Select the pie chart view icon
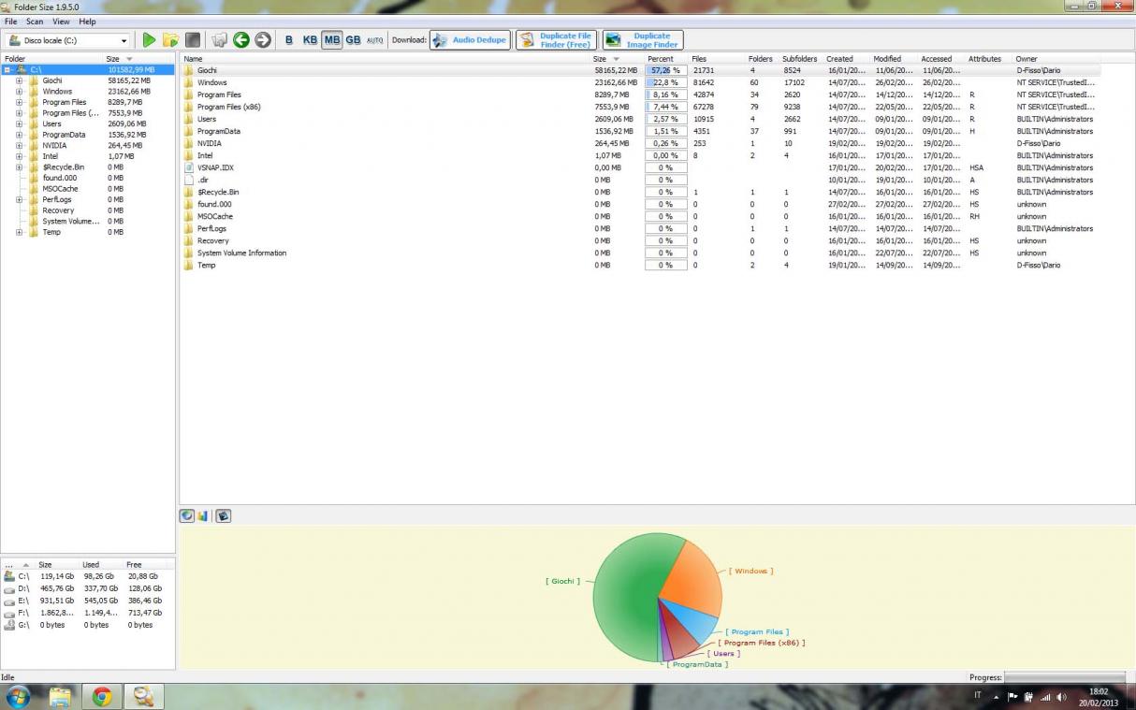 coord(187,515)
